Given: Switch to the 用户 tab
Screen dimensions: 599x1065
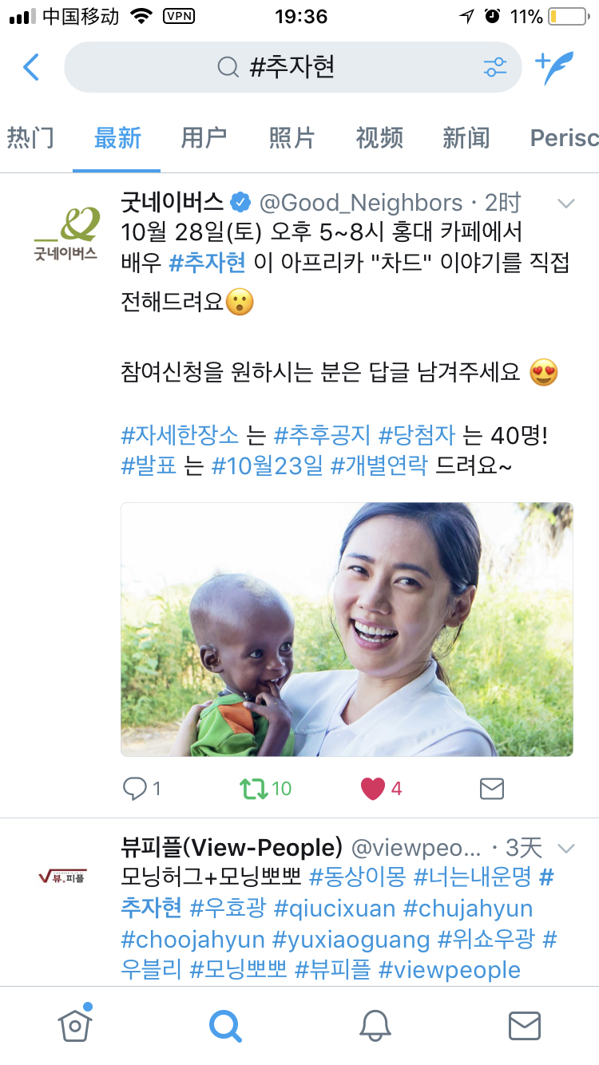Looking at the screenshot, I should [x=204, y=137].
